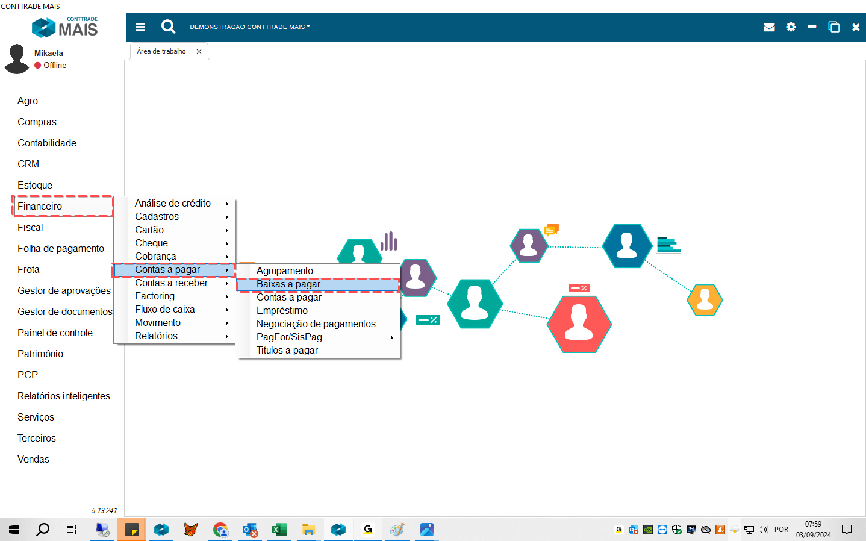Open the Contabilidade module

pos(47,143)
